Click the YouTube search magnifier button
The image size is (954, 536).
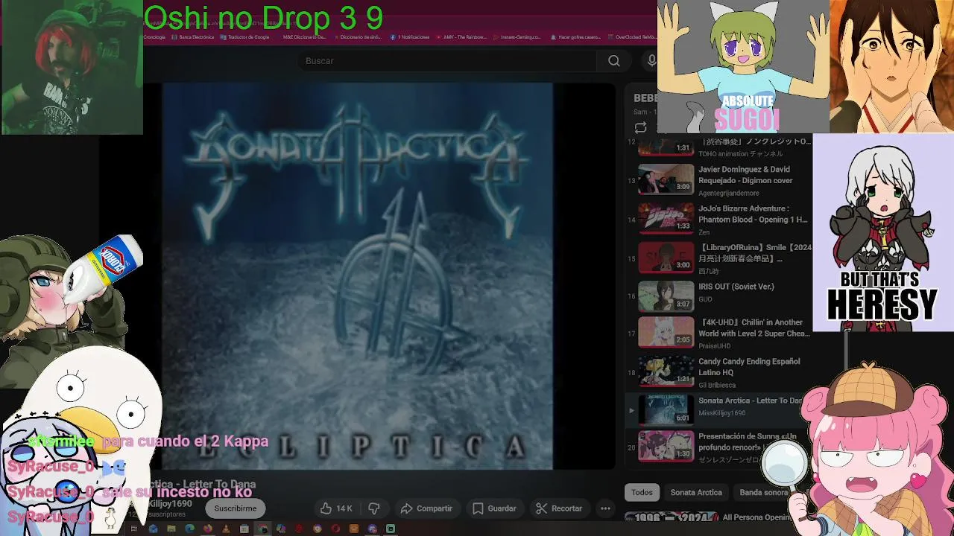pos(613,61)
